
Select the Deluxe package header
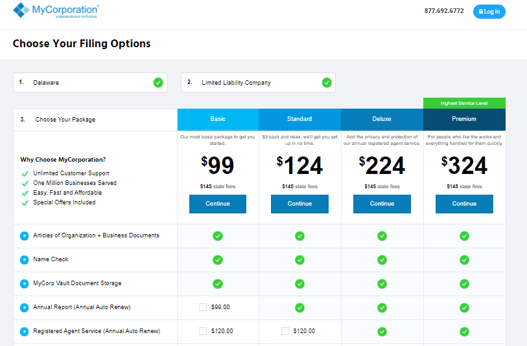pos(382,120)
